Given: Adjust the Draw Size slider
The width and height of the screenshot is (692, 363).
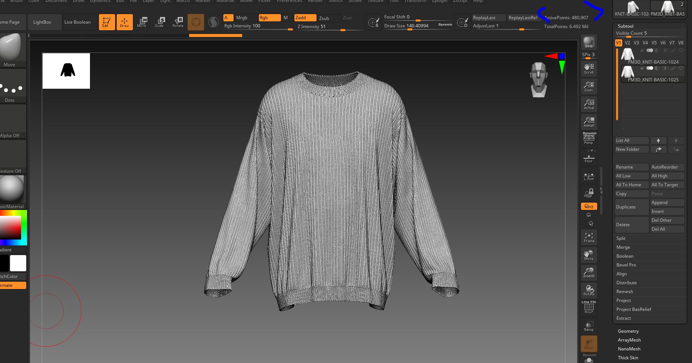Looking at the screenshot, I should 418,26.
